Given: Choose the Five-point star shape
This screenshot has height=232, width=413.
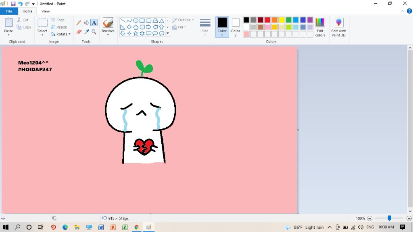Looking at the screenshot, I should [136, 33].
